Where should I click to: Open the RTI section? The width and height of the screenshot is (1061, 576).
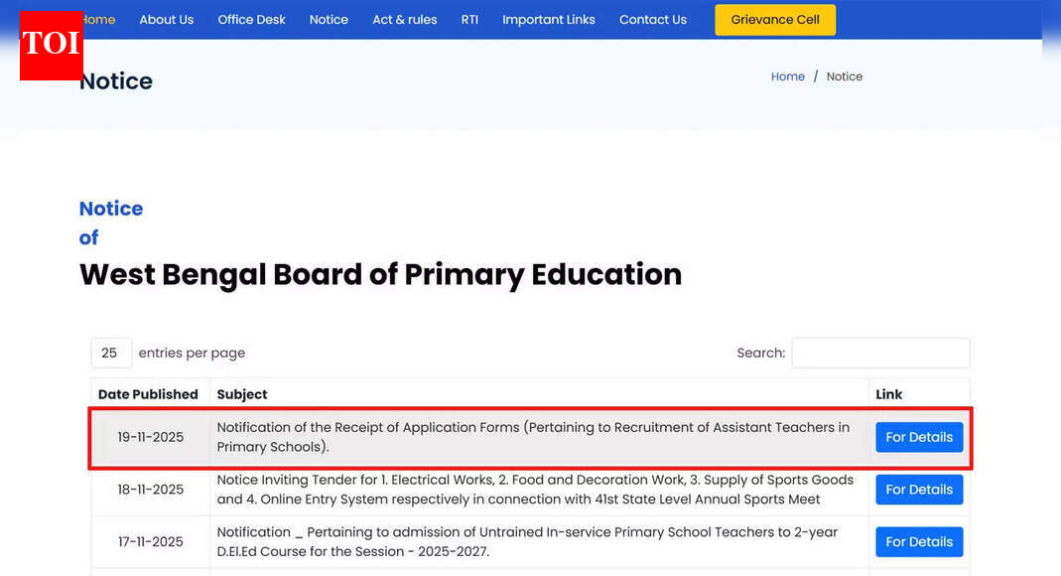469,19
